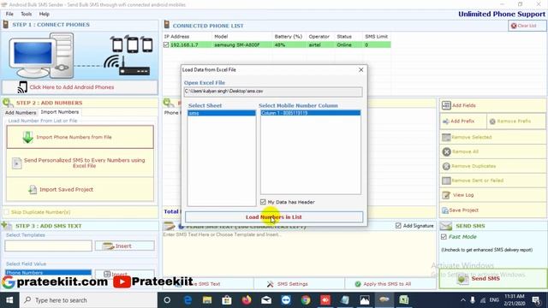Click the Remove All icon button
Screen dimensions: 548x308
(x=446, y=151)
